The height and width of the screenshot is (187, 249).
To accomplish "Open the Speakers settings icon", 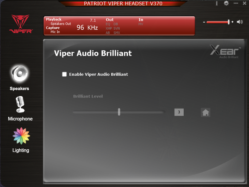I will (x=19, y=74).
